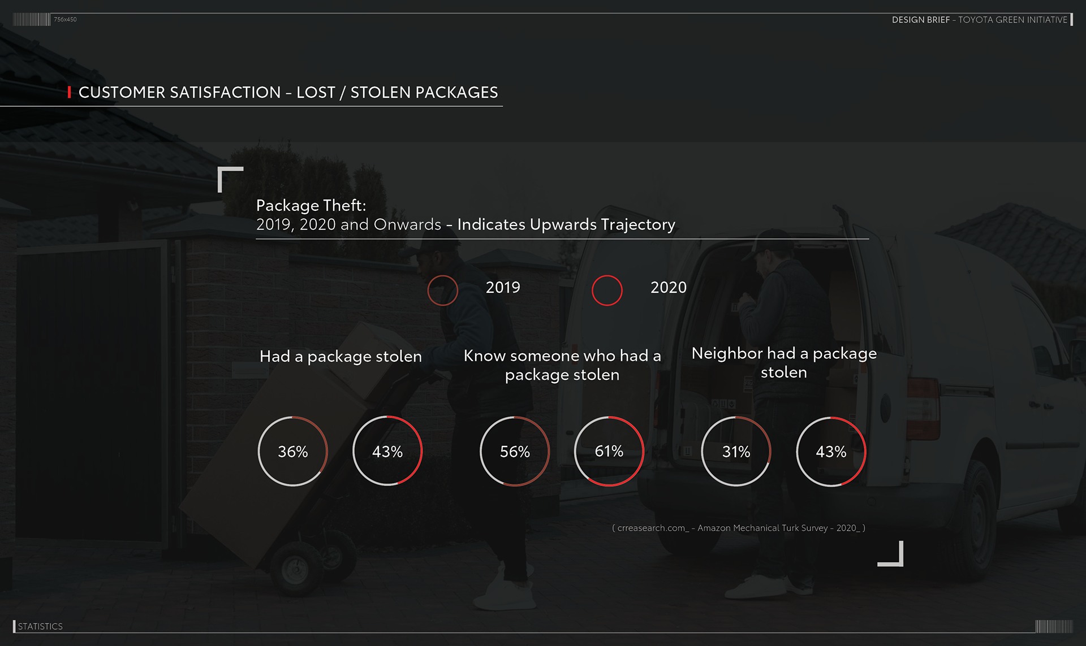
Task: Click the Customer Satisfaction – Lost / Stolen Packages title
Action: click(288, 92)
